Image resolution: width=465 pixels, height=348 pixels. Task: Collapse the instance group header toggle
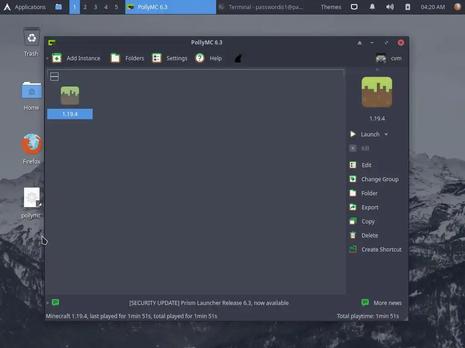point(54,77)
